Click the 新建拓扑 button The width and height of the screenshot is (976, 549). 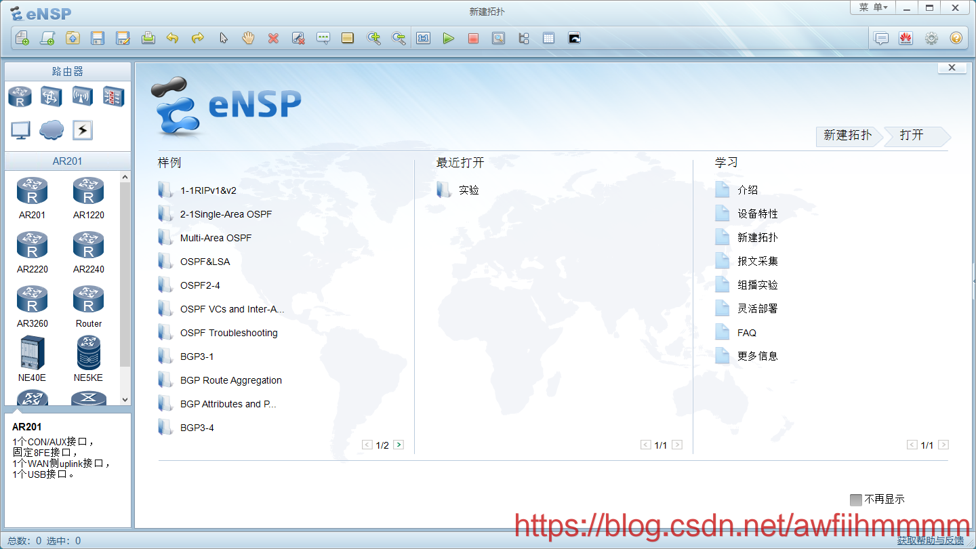(848, 136)
